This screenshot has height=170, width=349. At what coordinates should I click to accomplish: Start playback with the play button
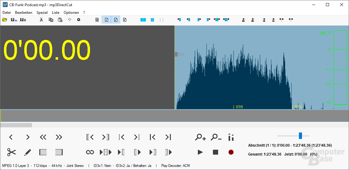click(x=200, y=152)
